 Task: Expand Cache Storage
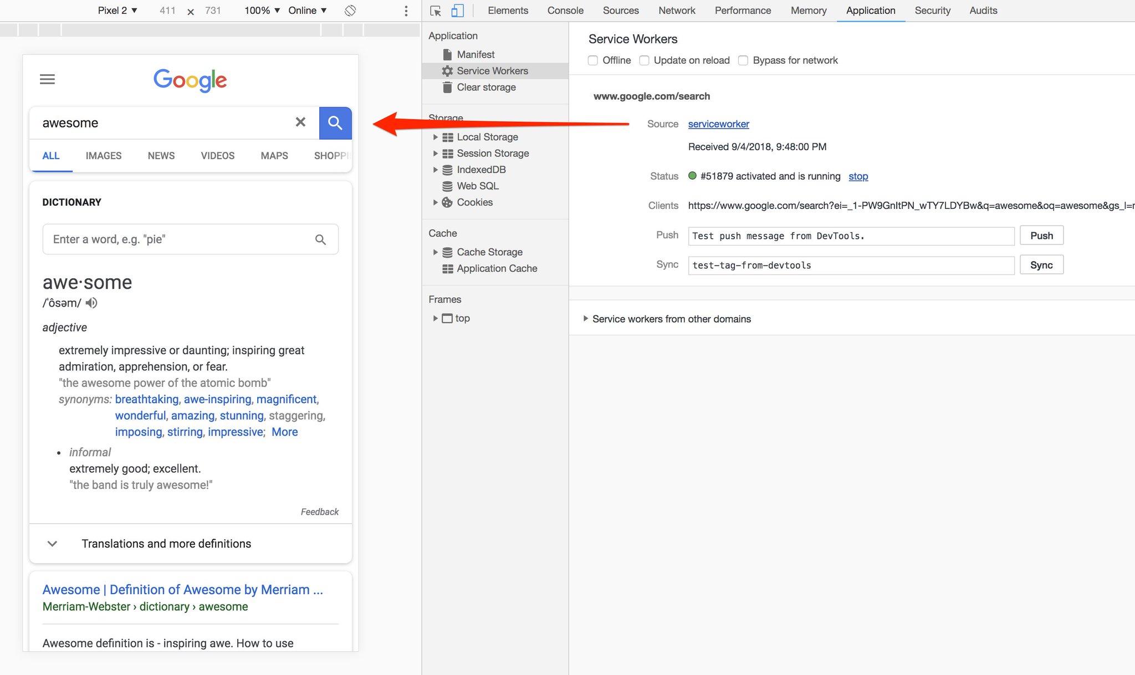click(436, 252)
